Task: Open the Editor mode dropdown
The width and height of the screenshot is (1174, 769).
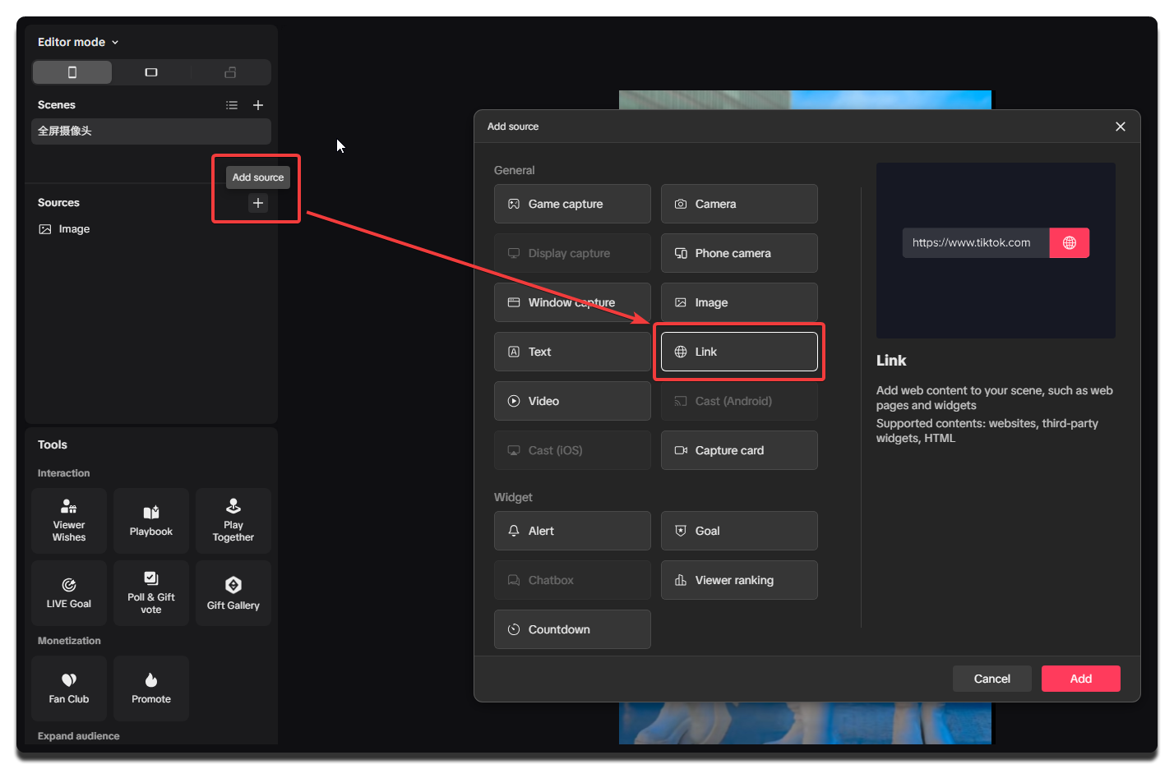Action: (77, 41)
